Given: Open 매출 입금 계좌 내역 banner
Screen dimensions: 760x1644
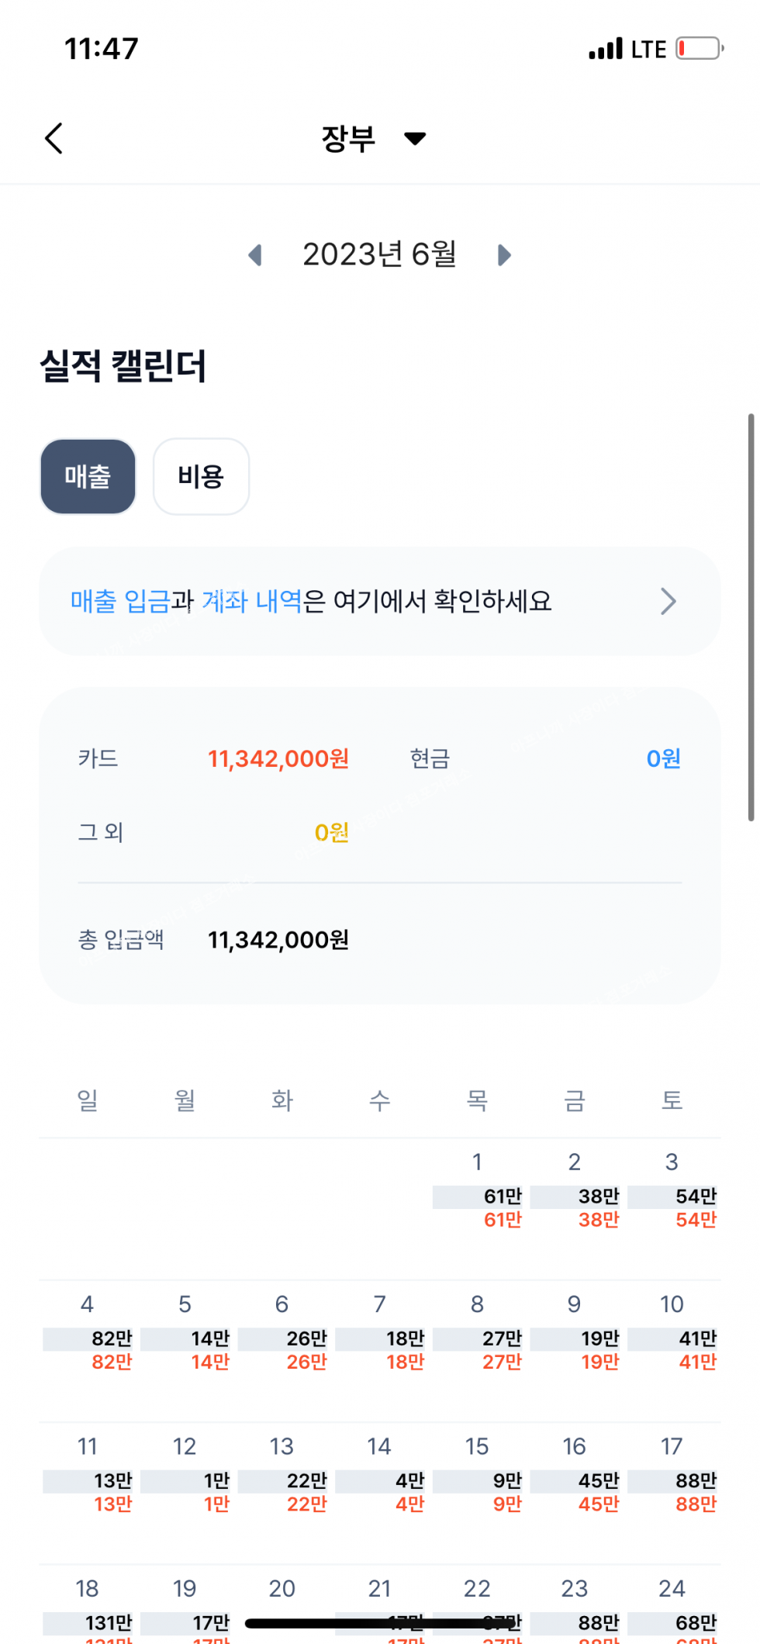Looking at the screenshot, I should click(x=380, y=601).
